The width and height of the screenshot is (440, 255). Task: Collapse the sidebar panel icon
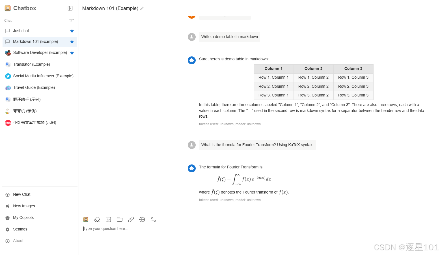click(x=70, y=8)
